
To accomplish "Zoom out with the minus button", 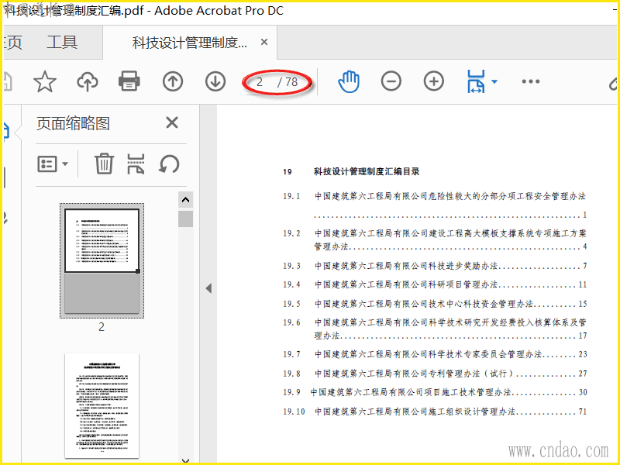I will 391,81.
